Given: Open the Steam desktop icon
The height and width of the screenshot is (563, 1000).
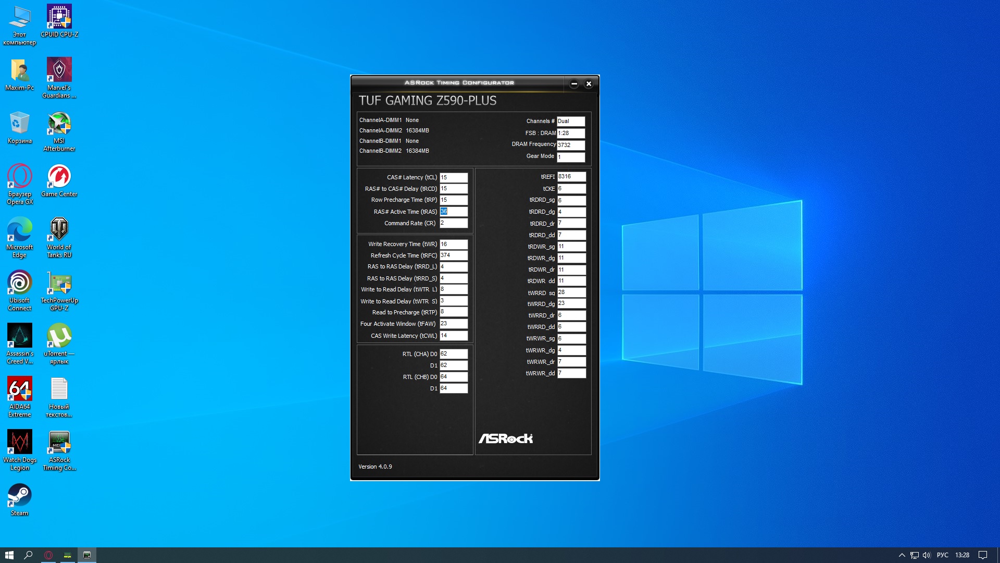Looking at the screenshot, I should [19, 496].
